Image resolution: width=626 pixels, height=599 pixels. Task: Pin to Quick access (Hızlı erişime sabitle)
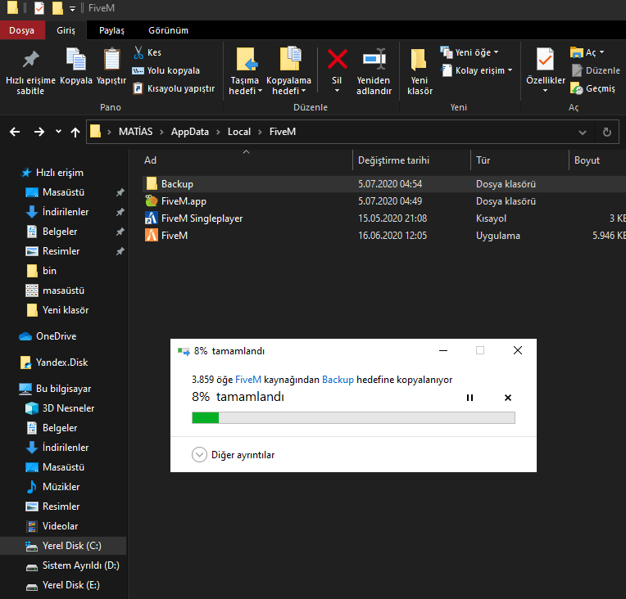[30, 72]
